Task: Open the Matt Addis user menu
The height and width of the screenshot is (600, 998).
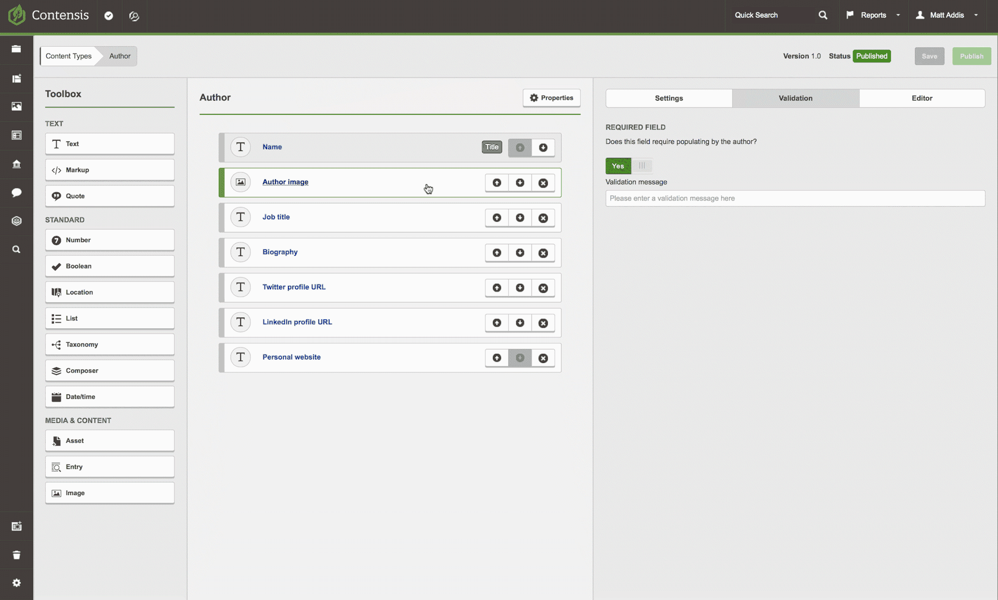Action: 947,15
